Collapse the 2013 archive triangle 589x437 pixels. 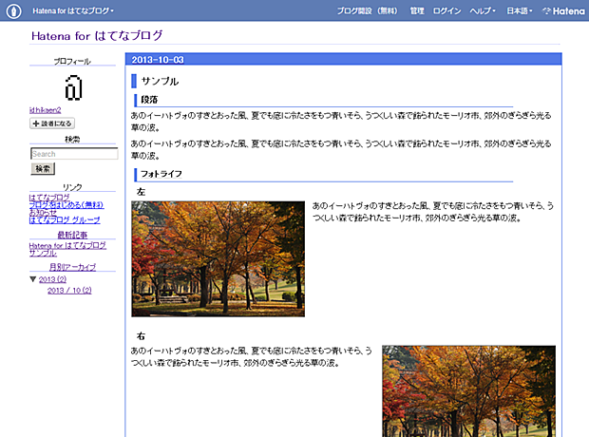point(33,279)
